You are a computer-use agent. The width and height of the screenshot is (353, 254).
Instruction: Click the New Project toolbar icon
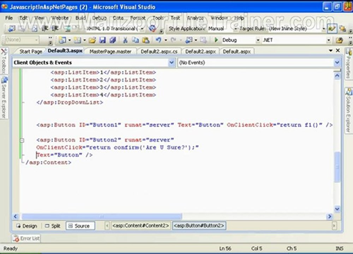click(x=62, y=40)
